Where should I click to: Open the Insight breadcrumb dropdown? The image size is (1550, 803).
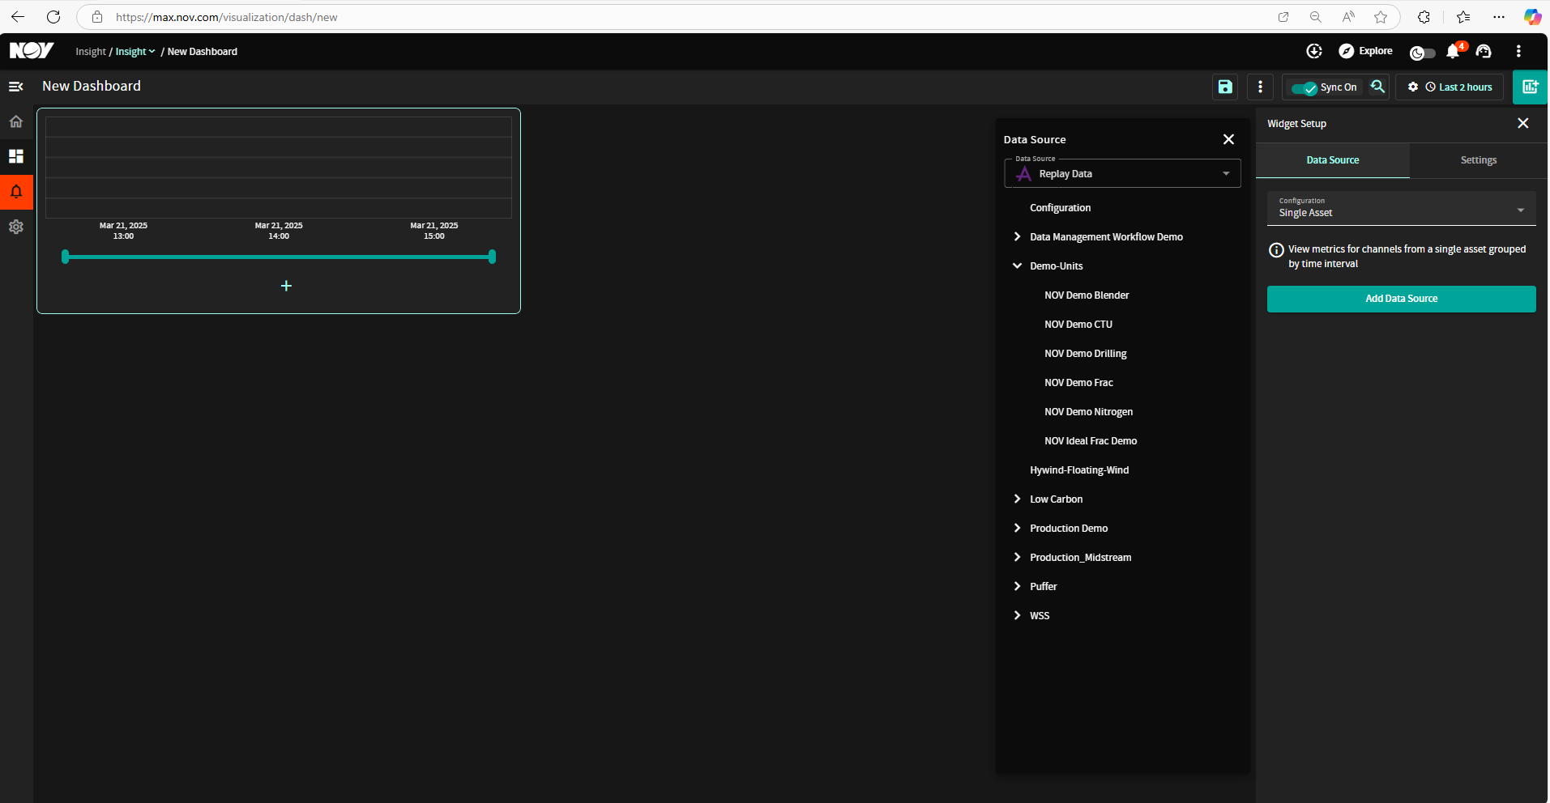pyautogui.click(x=135, y=51)
